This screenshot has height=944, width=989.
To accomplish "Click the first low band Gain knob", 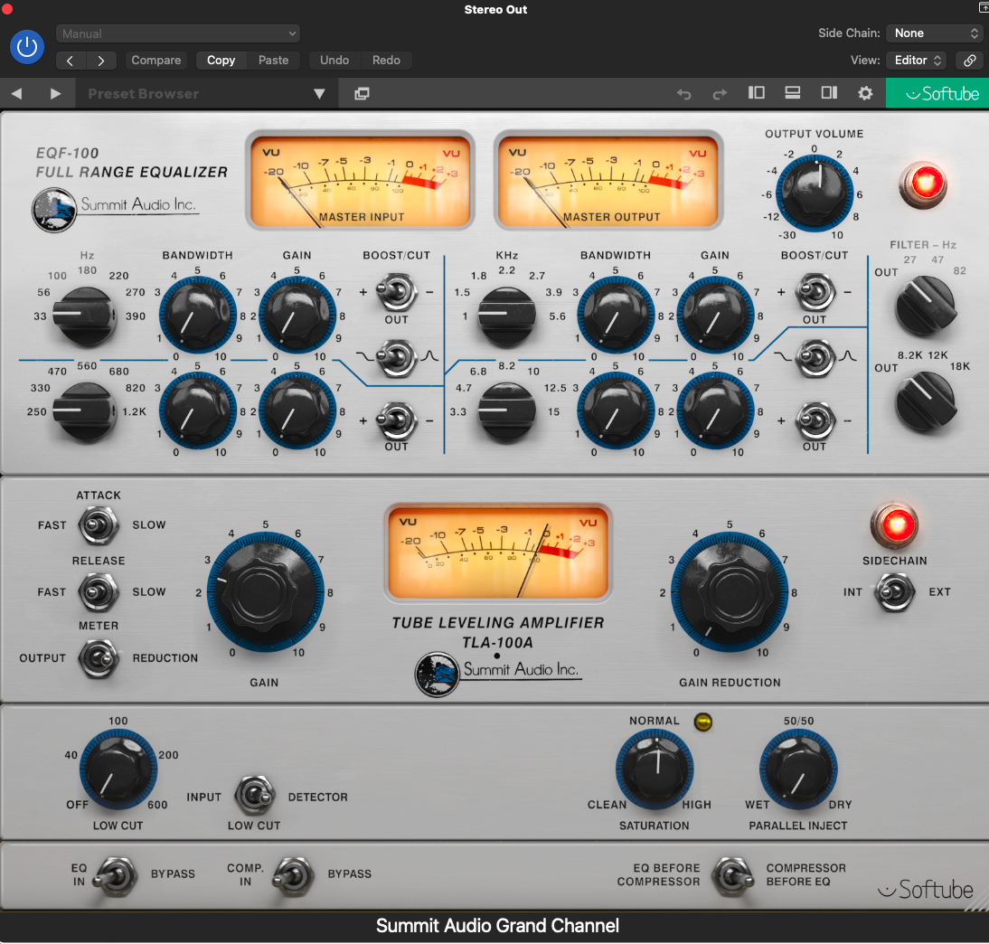I will pyautogui.click(x=297, y=314).
